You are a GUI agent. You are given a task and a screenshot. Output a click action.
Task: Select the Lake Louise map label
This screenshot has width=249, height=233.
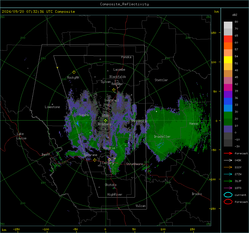(22, 136)
